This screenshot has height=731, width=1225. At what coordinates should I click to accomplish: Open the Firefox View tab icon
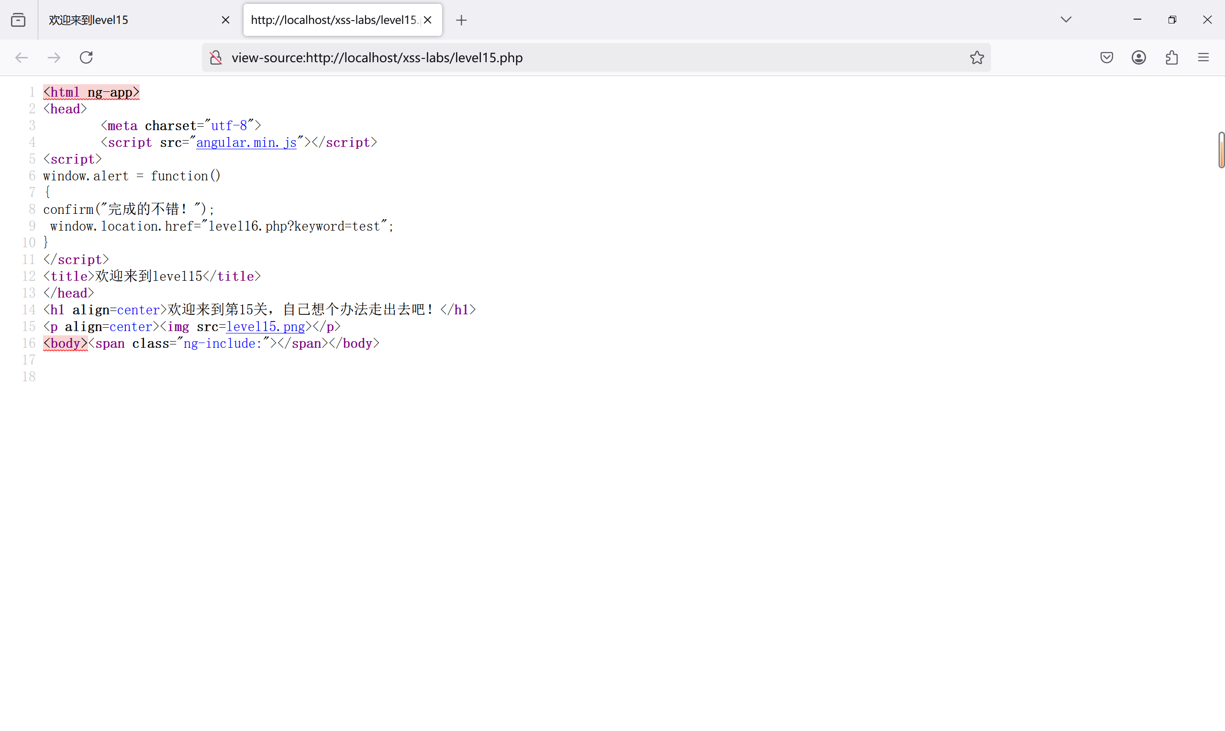(x=18, y=20)
